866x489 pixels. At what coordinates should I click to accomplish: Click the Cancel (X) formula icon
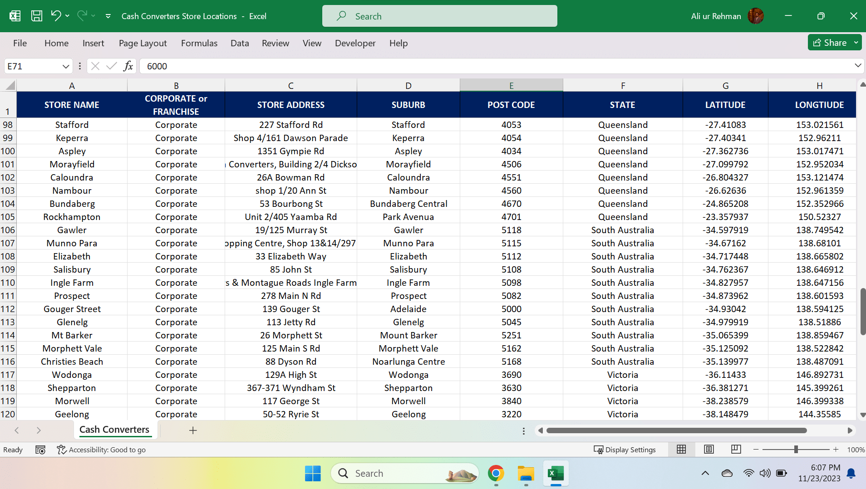coord(95,66)
